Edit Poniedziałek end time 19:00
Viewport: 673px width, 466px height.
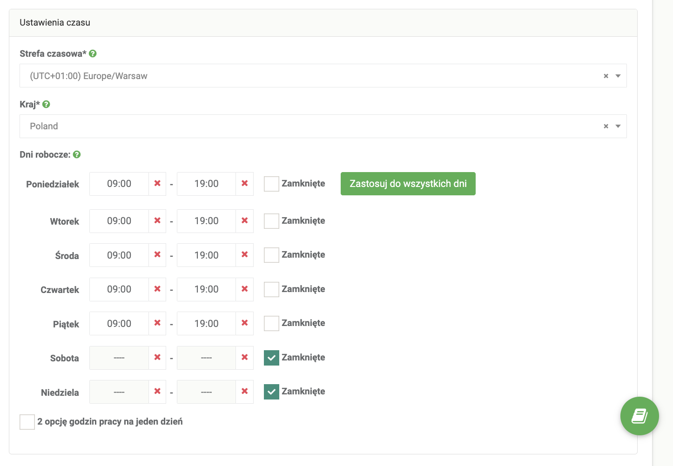207,184
